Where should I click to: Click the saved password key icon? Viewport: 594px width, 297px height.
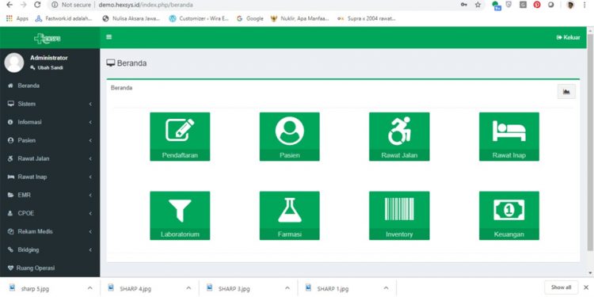tap(463, 5)
